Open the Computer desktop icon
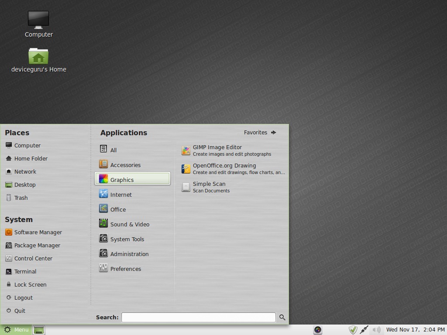 (x=38, y=24)
